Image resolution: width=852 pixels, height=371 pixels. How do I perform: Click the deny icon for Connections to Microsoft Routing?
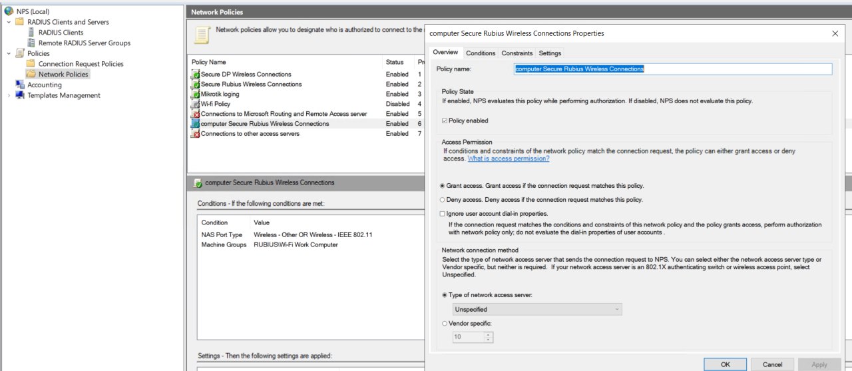click(x=195, y=114)
